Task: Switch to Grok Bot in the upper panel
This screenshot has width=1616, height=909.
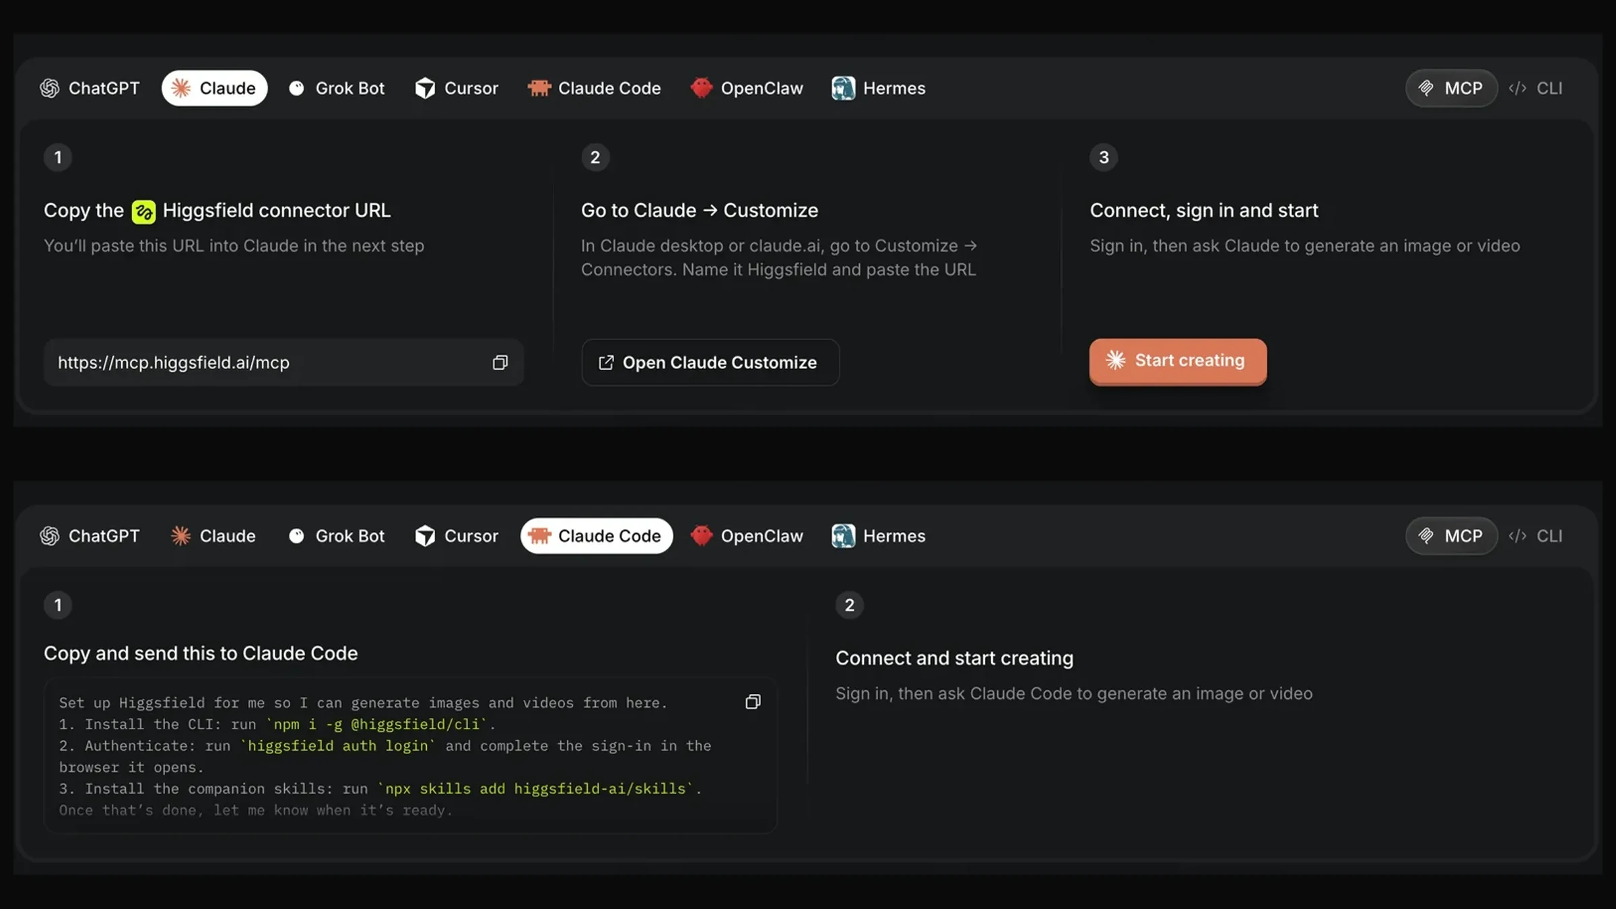Action: point(337,88)
